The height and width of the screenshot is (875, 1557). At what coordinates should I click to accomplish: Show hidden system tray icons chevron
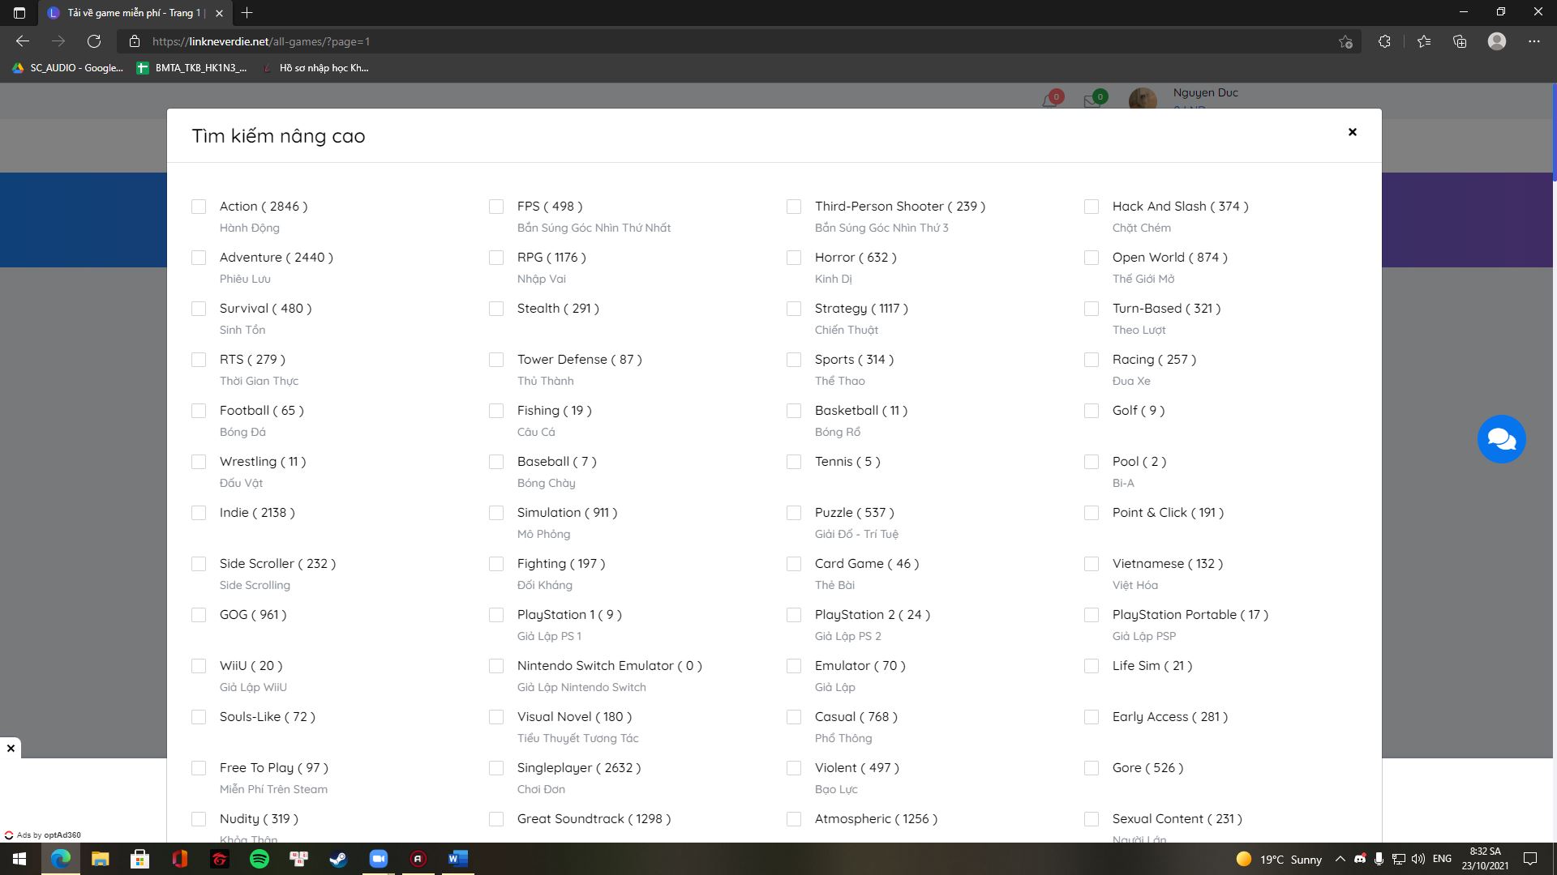(x=1340, y=859)
